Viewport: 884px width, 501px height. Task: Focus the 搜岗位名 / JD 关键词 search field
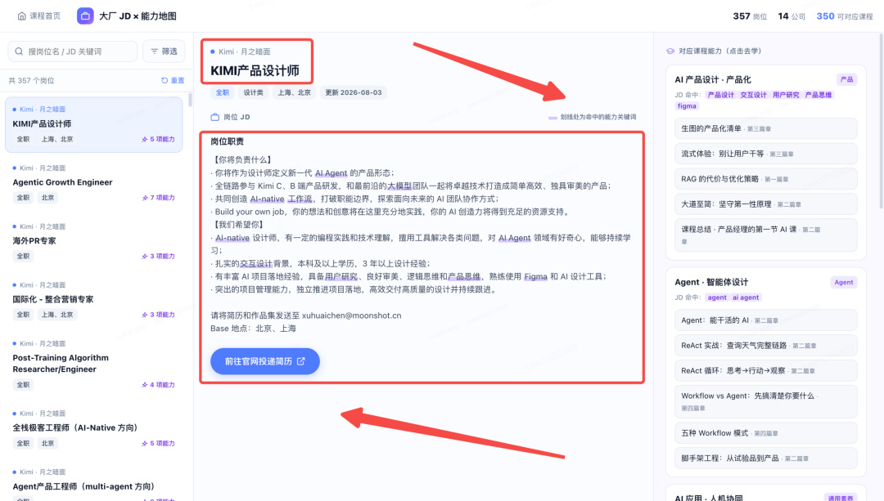click(73, 51)
